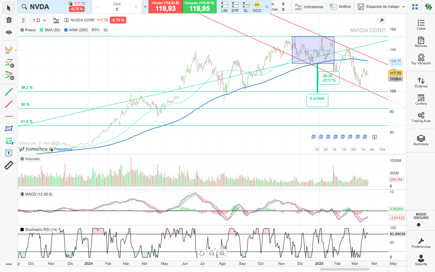Click the horizontal chart scrollbar thumb
Image resolution: width=435 pixels, height=272 pixels.
tap(345, 270)
